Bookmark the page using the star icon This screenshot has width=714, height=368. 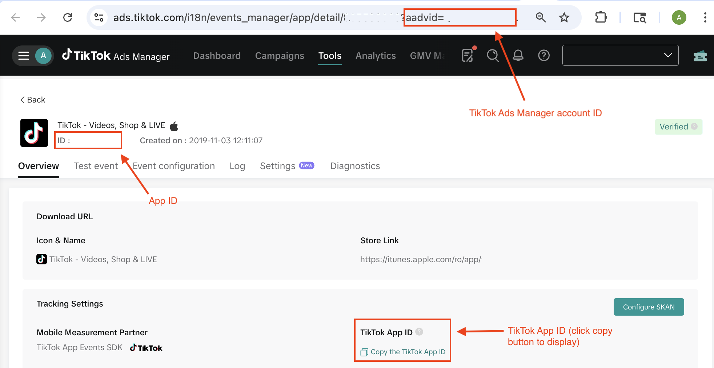(564, 17)
